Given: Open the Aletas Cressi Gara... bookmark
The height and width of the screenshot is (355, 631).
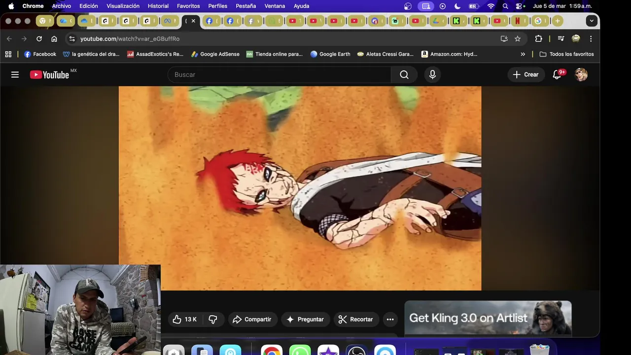Looking at the screenshot, I should 385,54.
